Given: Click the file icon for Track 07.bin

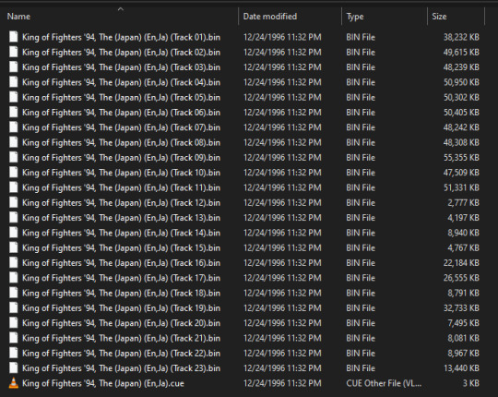Looking at the screenshot, I should click(13, 127).
